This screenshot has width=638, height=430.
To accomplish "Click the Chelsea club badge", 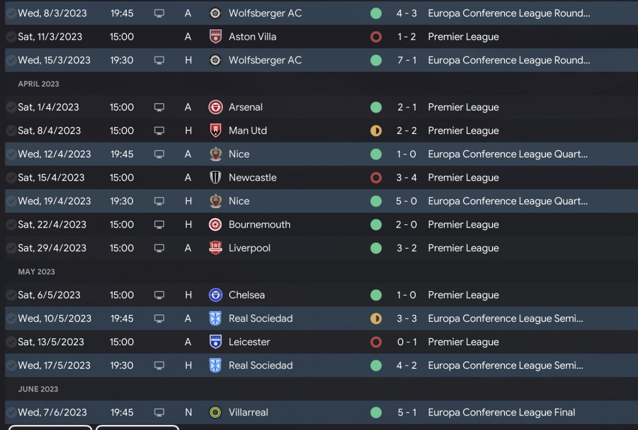I will coord(215,295).
